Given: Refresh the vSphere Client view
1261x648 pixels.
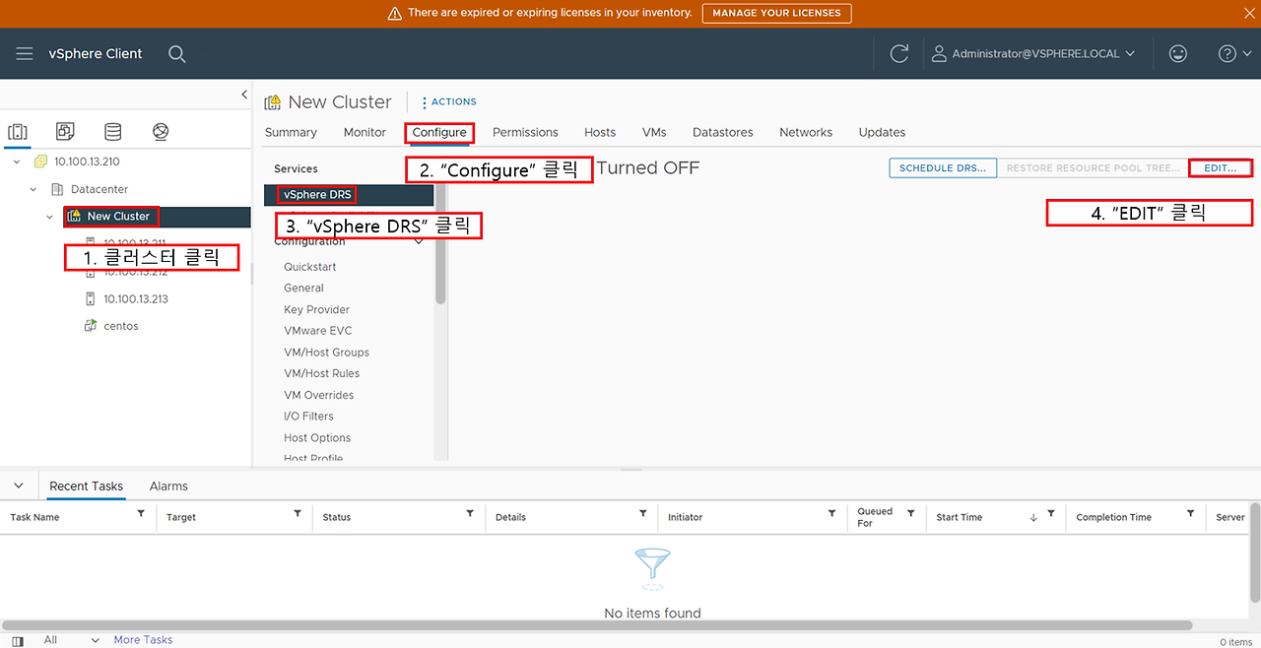Looking at the screenshot, I should 898,54.
